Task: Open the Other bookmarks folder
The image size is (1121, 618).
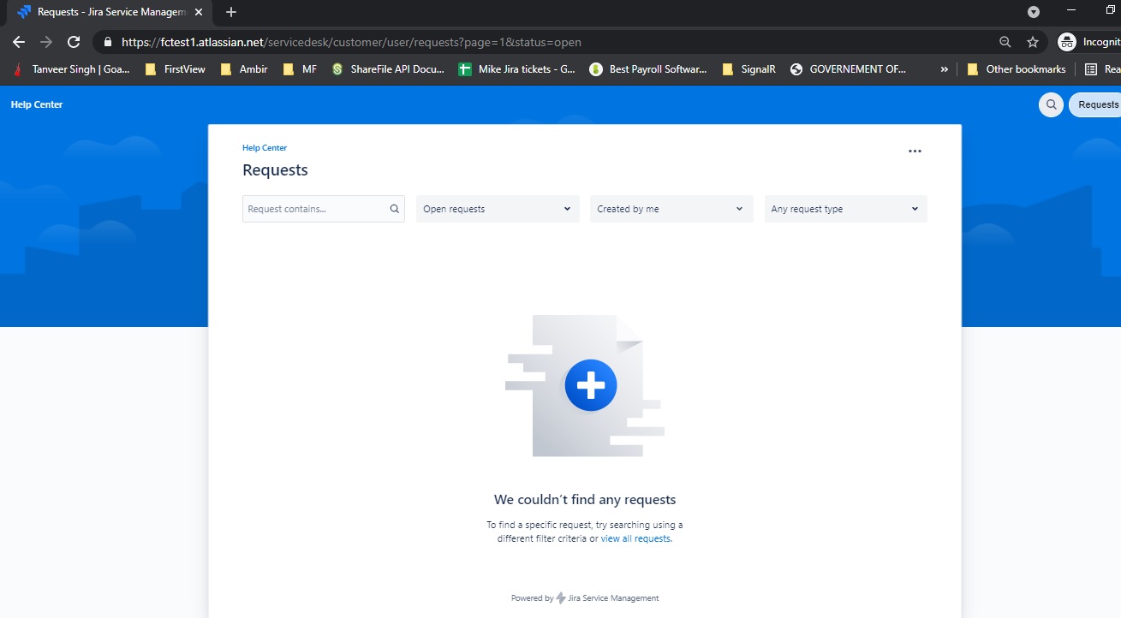Action: (1017, 69)
